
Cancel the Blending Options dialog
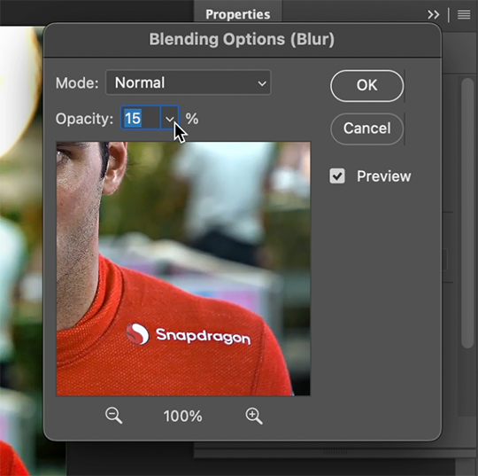point(367,129)
